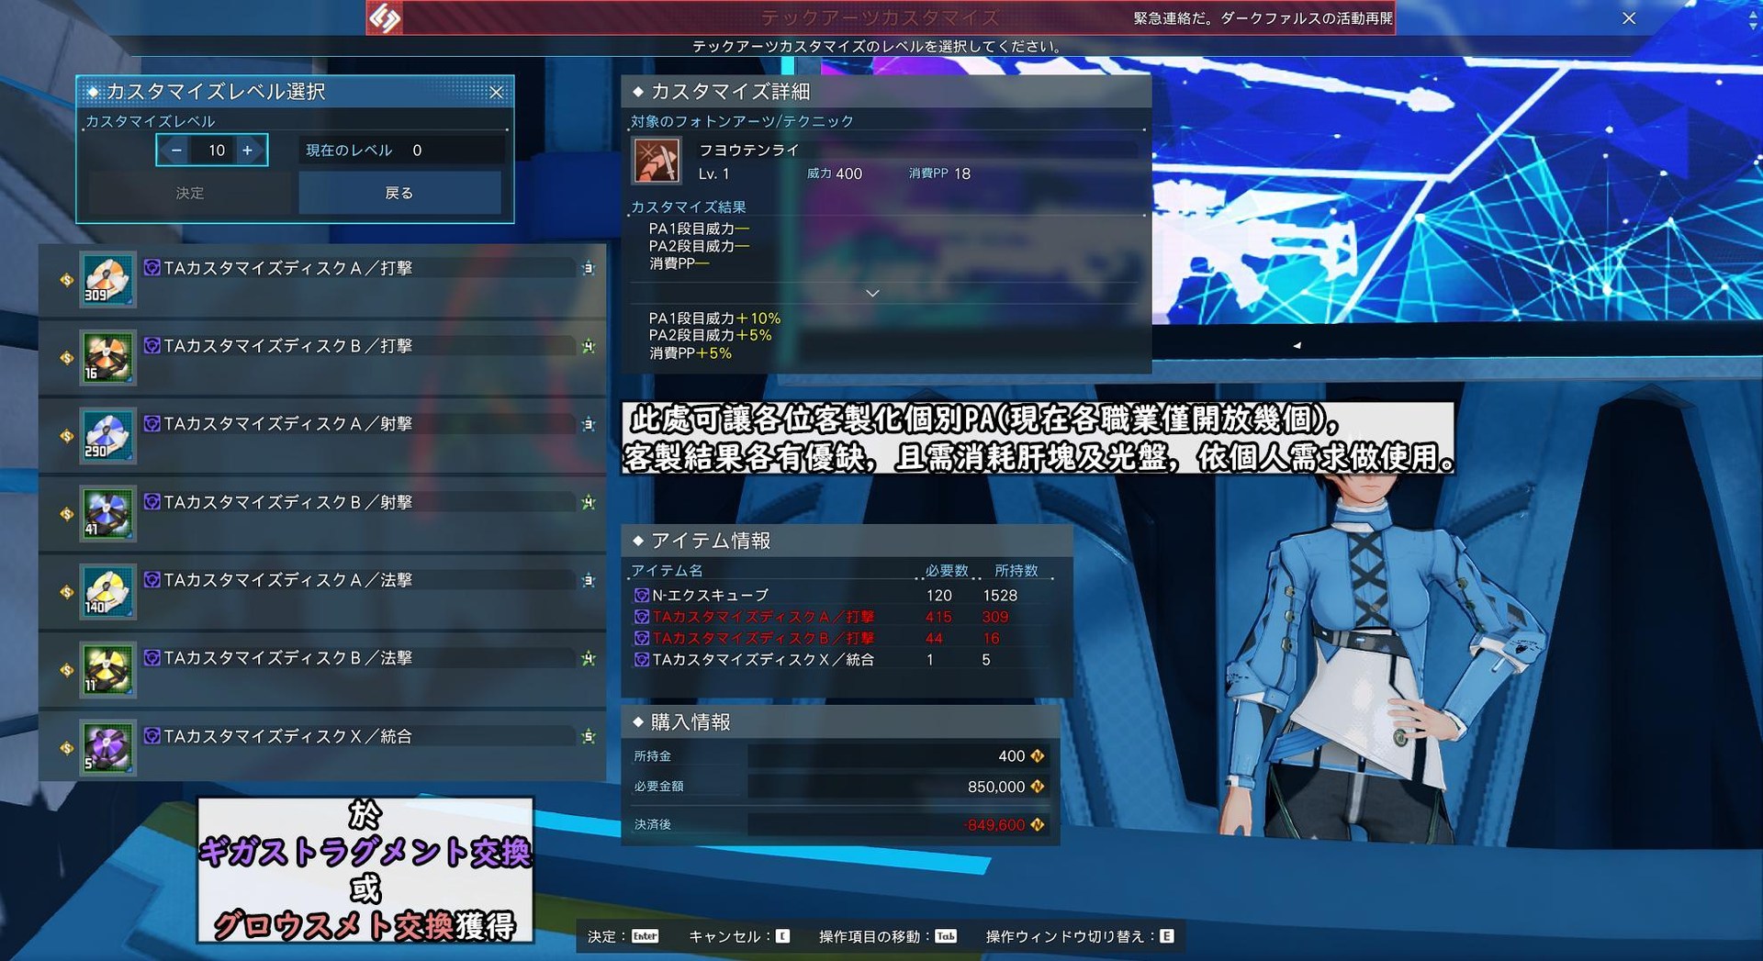Click the 決定 confirm button

190,193
